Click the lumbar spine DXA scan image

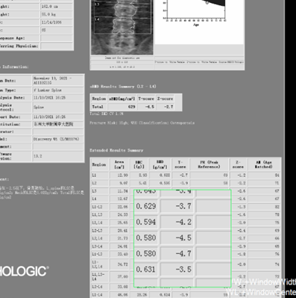click(122, 28)
